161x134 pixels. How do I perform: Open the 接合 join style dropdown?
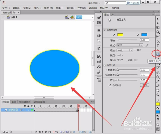pos(122,60)
